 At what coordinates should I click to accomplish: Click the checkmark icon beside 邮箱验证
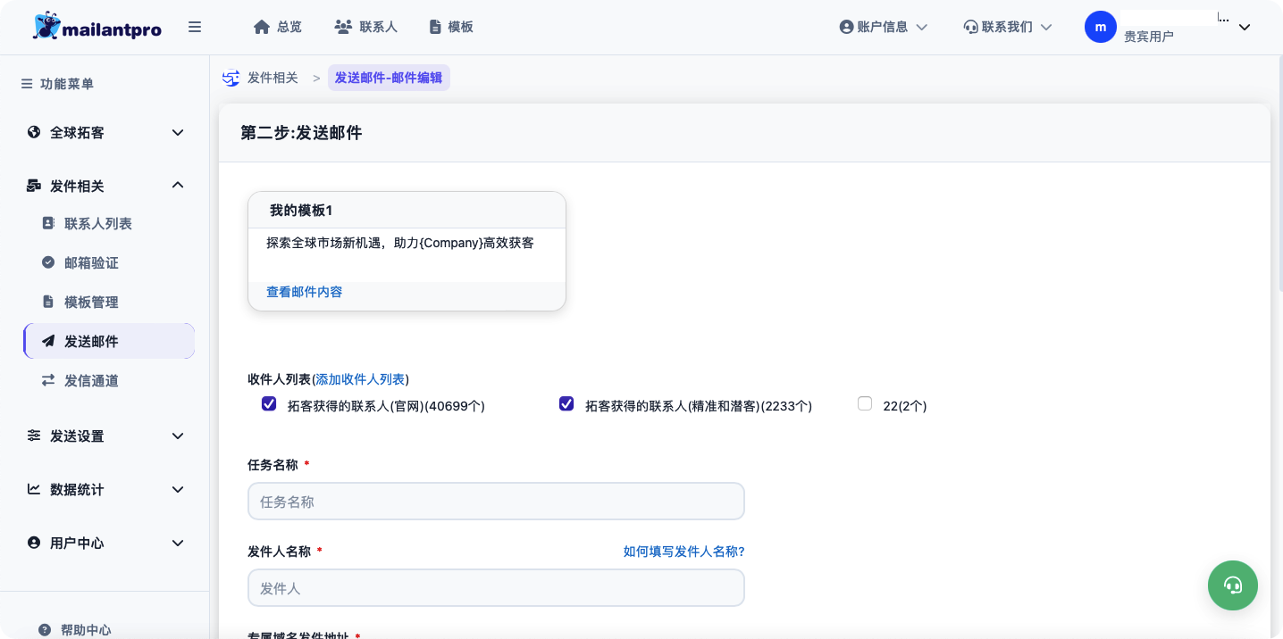point(48,262)
